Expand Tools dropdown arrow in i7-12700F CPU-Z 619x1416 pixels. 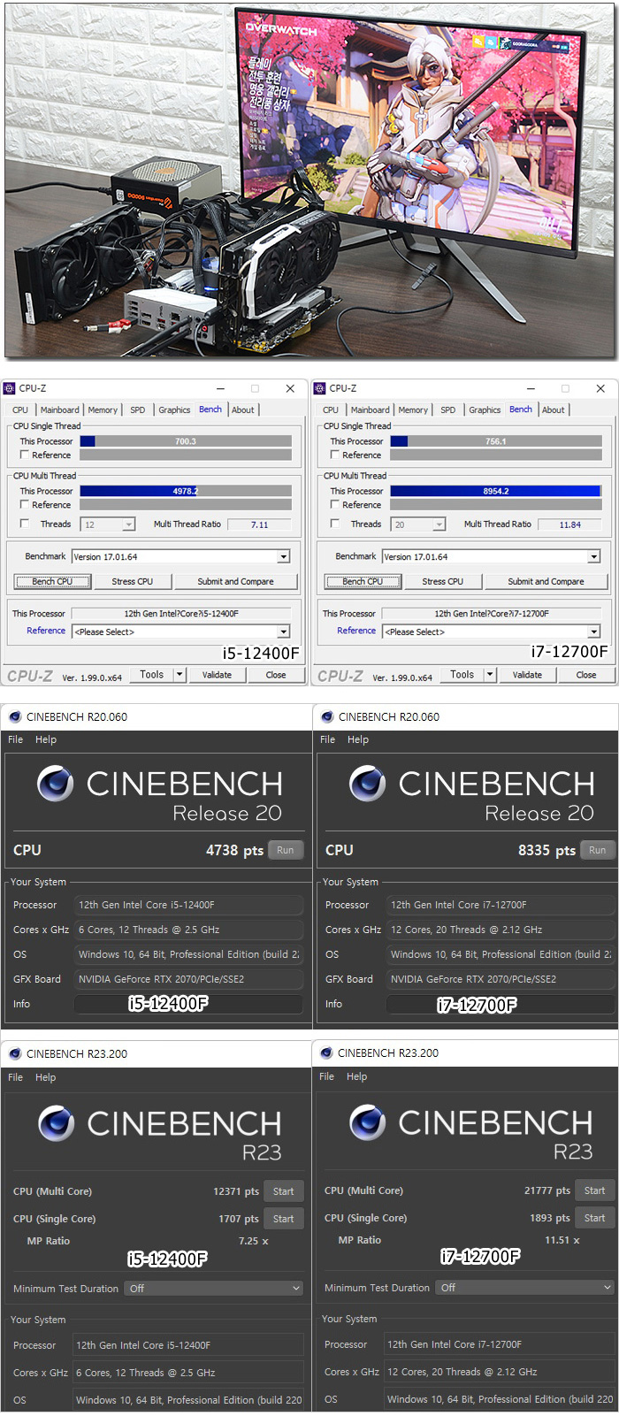[x=490, y=674]
